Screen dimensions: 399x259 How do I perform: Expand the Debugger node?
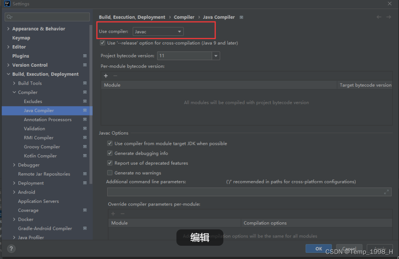click(x=14, y=165)
